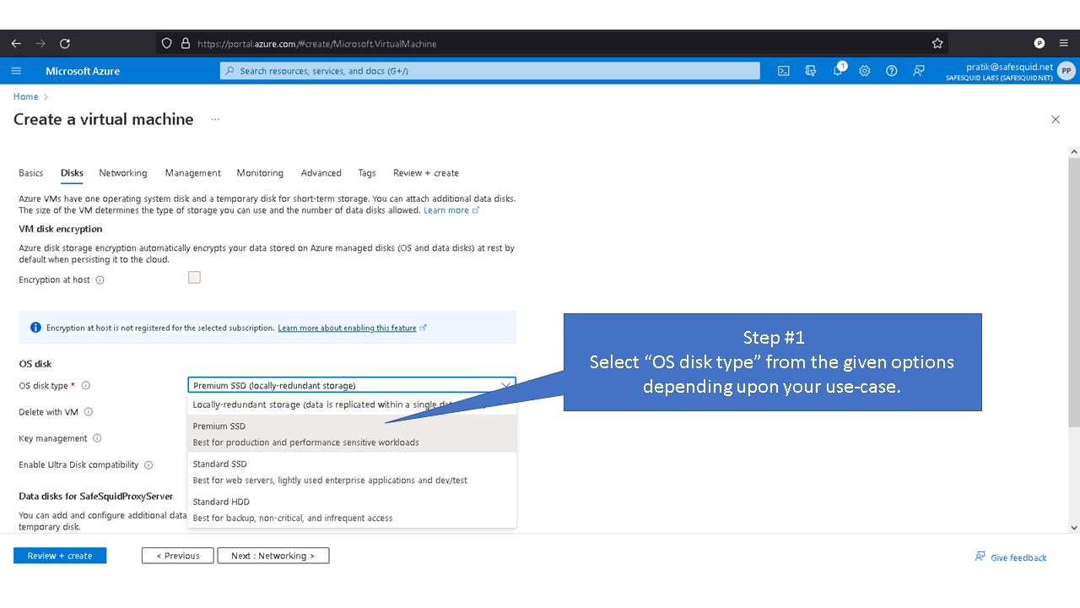Click the browser back arrow
The image size is (1080, 608).
point(16,43)
